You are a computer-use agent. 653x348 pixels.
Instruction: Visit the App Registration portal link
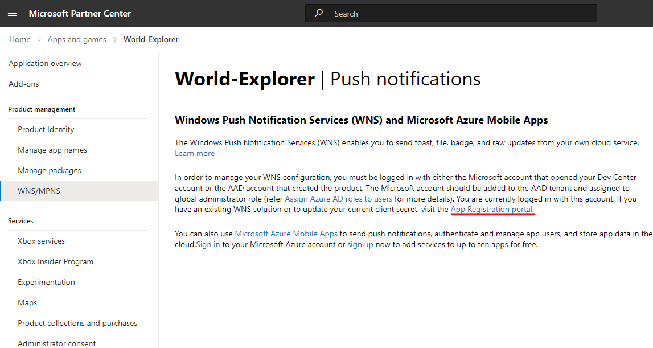(x=492, y=209)
